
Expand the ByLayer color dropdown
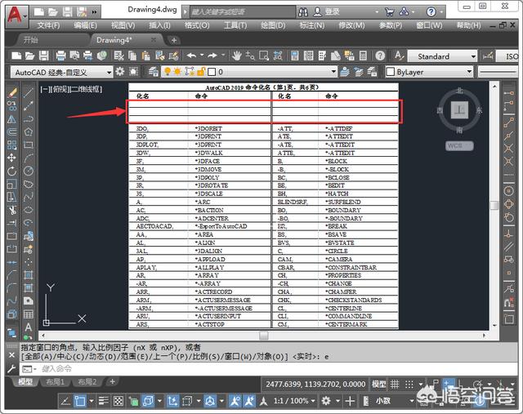tap(469, 71)
